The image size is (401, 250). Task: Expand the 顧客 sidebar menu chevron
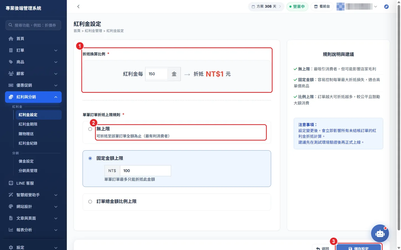[x=56, y=74]
